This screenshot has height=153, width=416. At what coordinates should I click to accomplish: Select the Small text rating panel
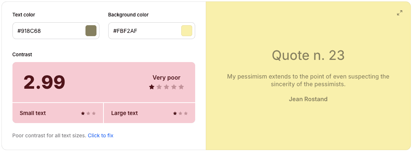(58, 113)
